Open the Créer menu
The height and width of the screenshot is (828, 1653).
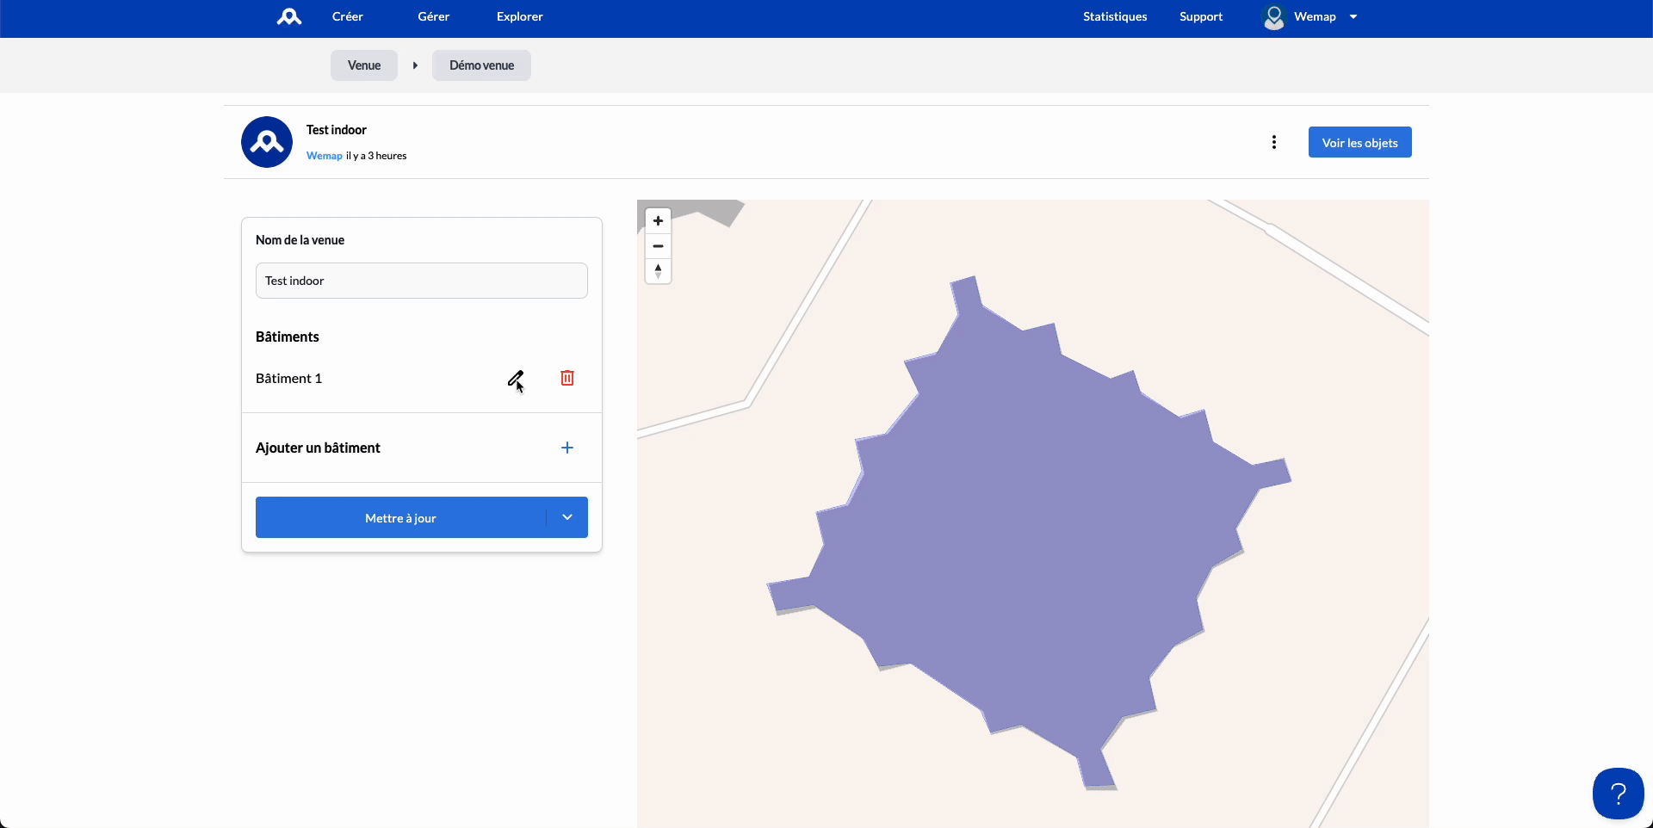347,16
